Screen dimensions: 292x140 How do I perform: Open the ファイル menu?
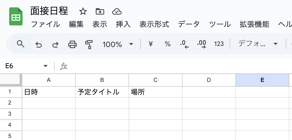coord(45,24)
